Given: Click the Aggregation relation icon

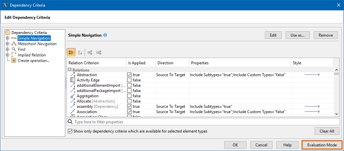Looking at the screenshot, I should click(x=73, y=96).
